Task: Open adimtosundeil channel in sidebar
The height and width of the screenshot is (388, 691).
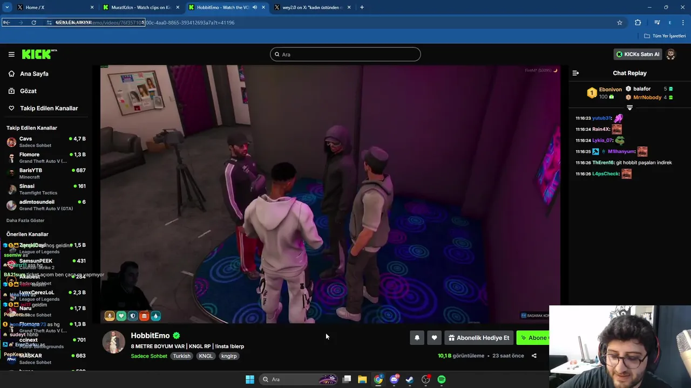Action: 46,205
